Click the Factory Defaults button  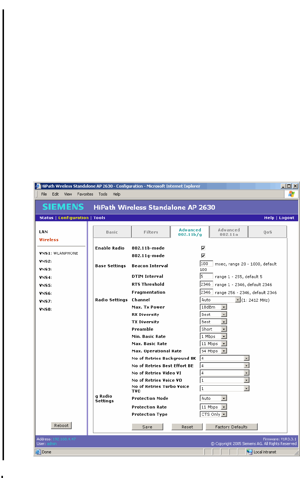(232, 427)
